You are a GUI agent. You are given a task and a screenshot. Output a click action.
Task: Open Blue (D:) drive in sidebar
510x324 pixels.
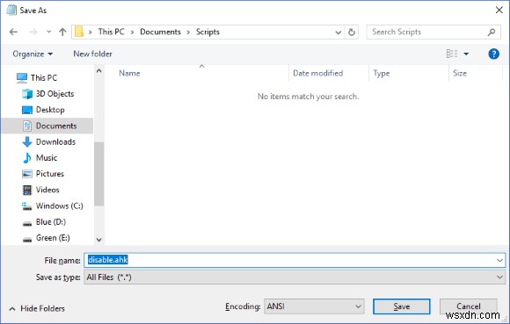tap(51, 222)
